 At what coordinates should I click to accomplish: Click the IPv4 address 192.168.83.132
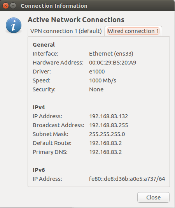(x=108, y=116)
